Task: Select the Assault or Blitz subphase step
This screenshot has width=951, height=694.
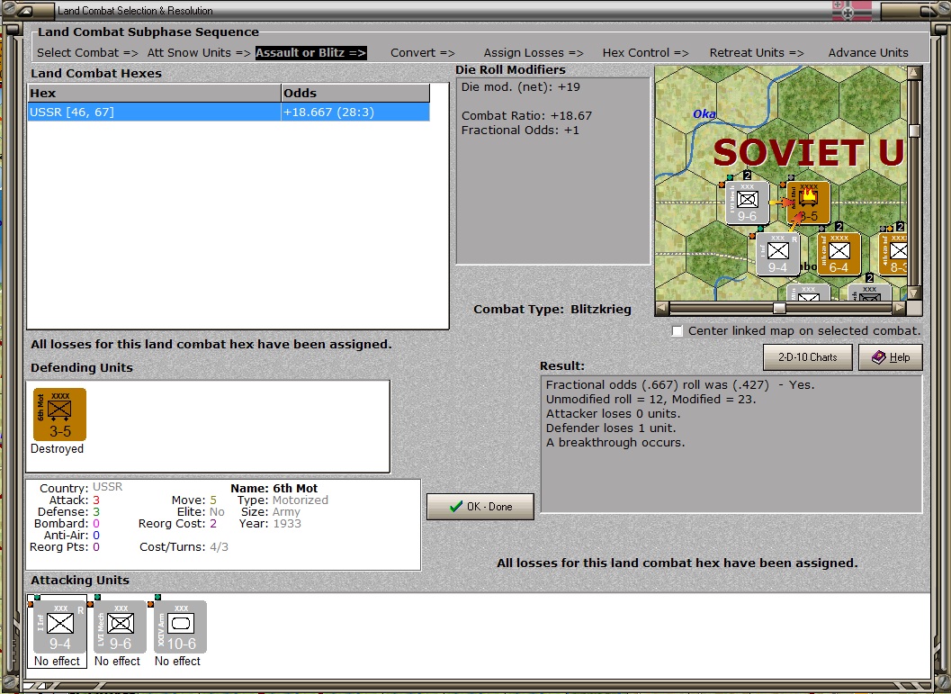Action: pos(310,53)
